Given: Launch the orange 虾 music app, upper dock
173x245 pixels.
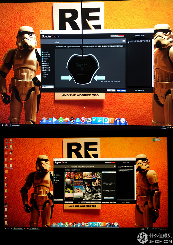Looking at the screenshot, I should (111, 120).
